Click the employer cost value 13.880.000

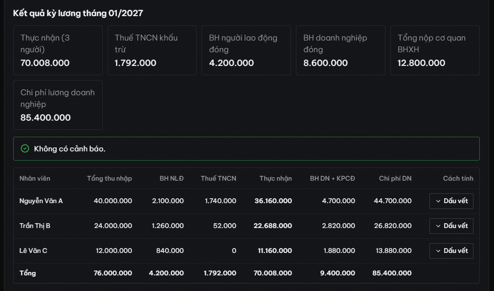(394, 250)
